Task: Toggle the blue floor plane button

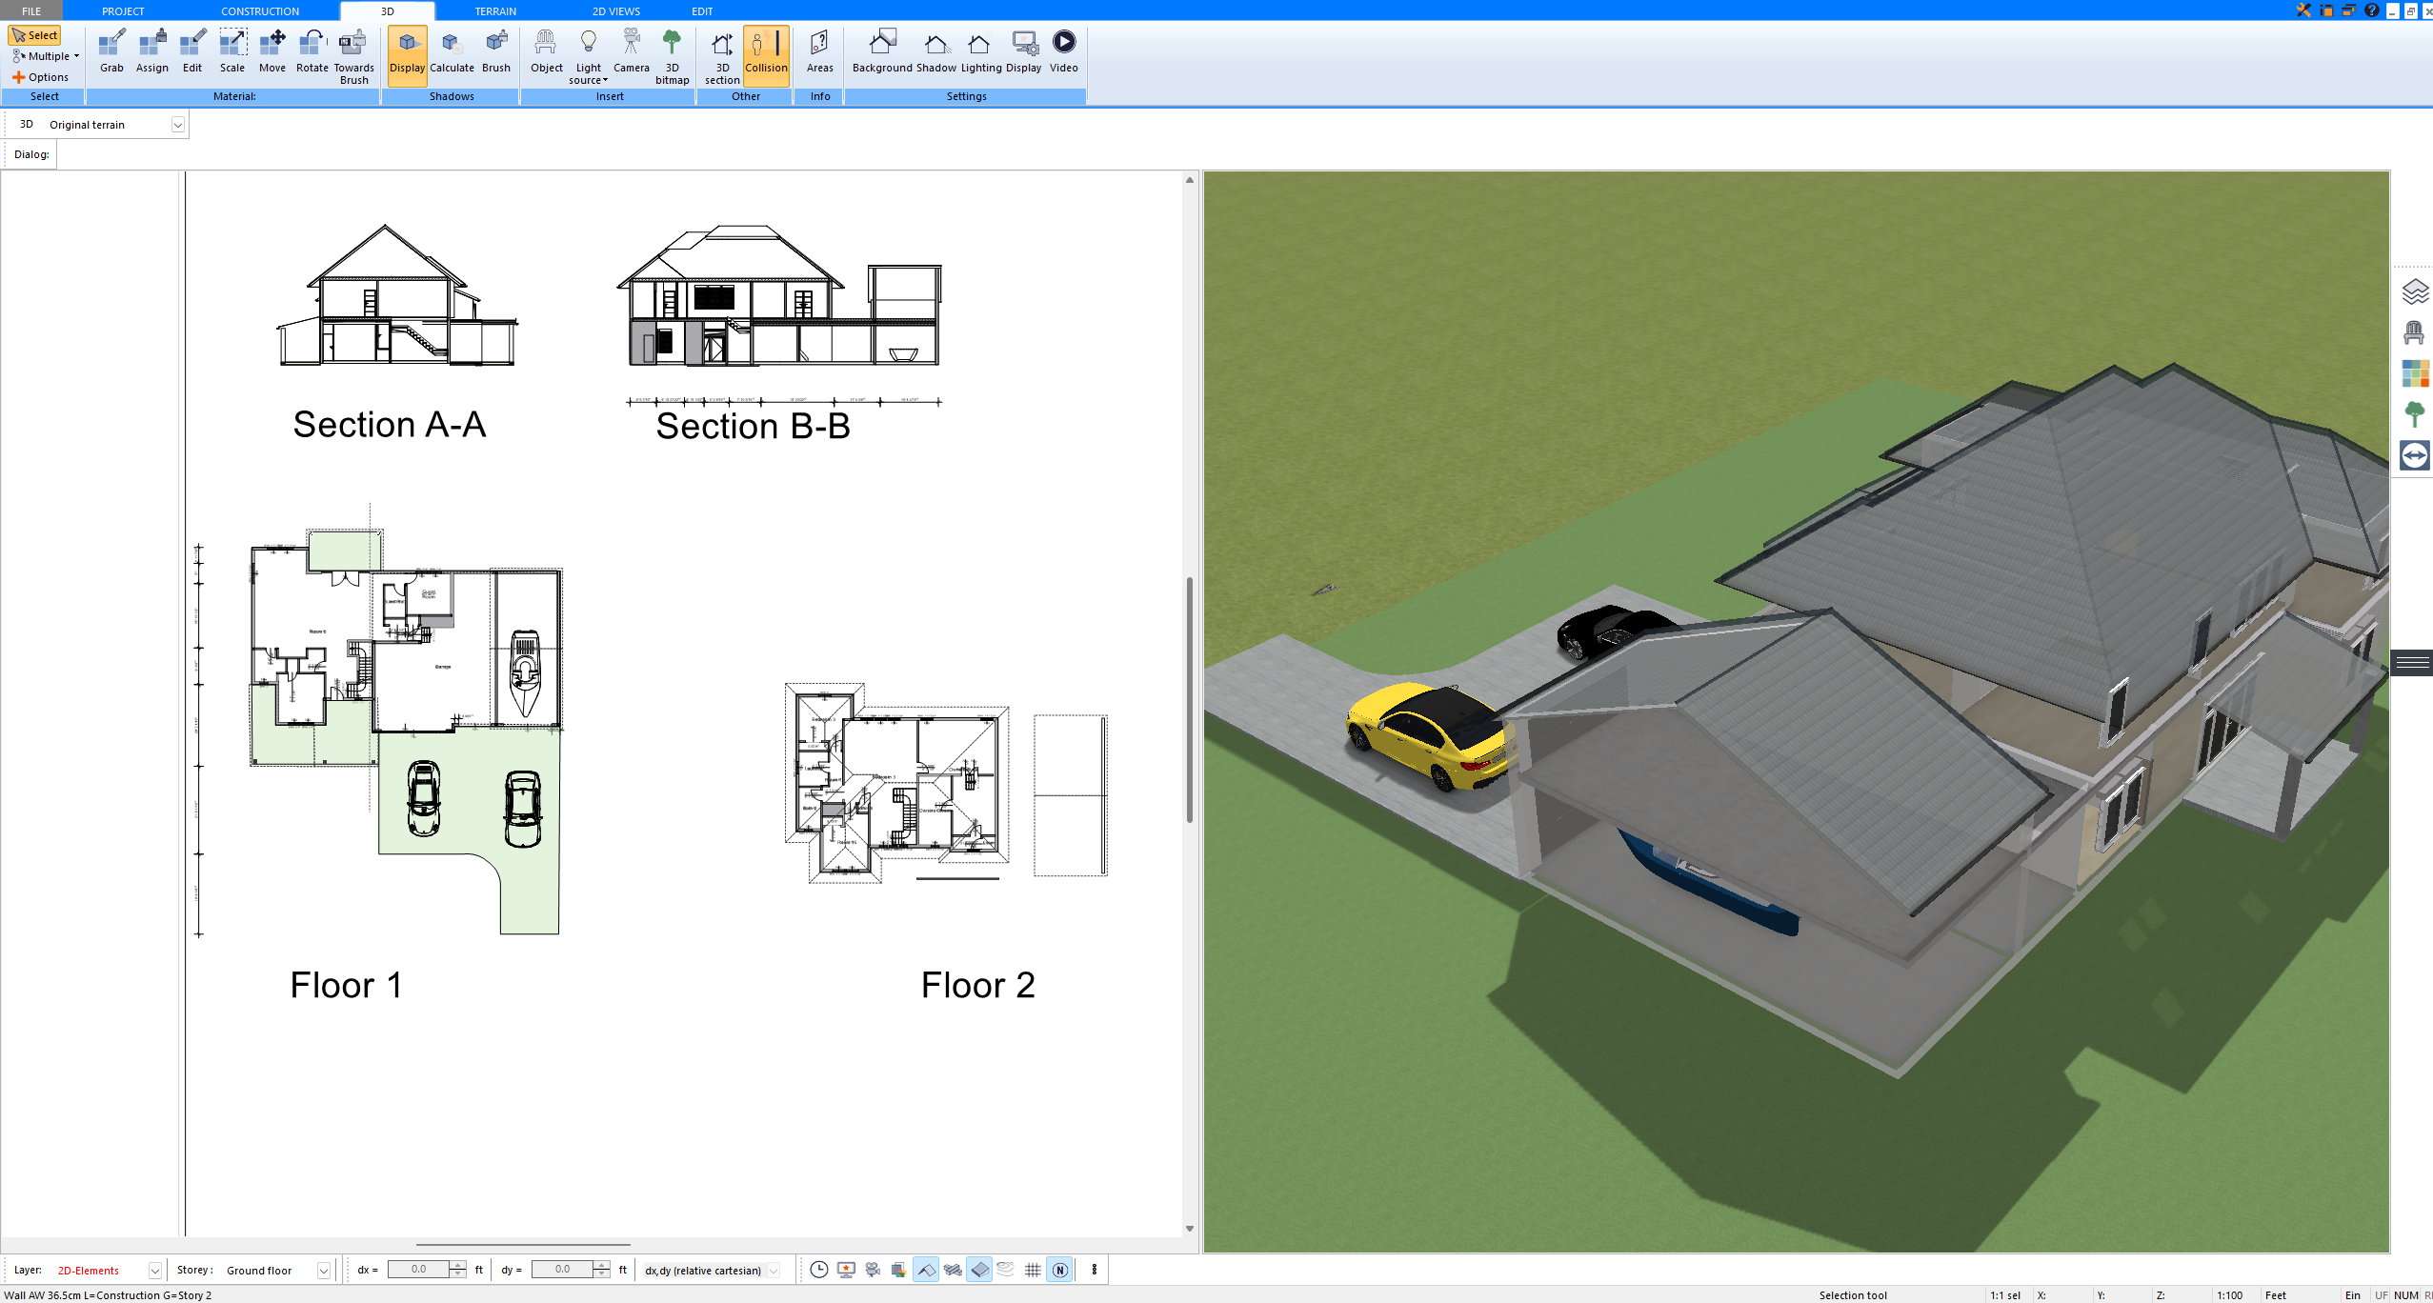Action: [979, 1269]
